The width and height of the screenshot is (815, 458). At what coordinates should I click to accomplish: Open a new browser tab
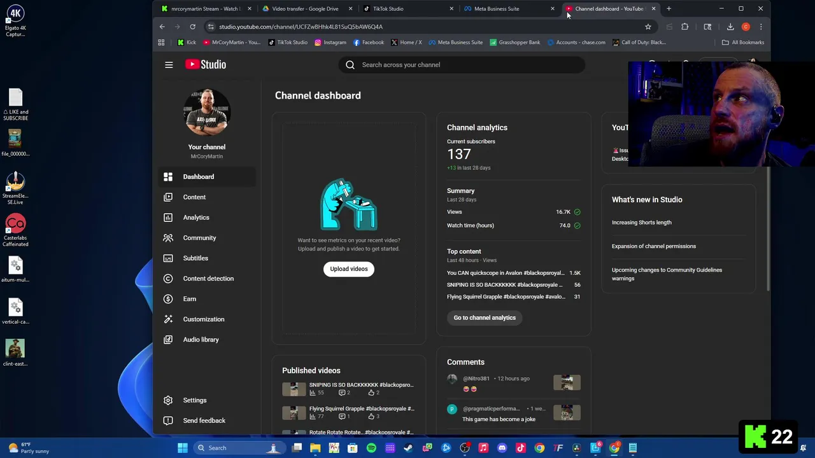[669, 9]
